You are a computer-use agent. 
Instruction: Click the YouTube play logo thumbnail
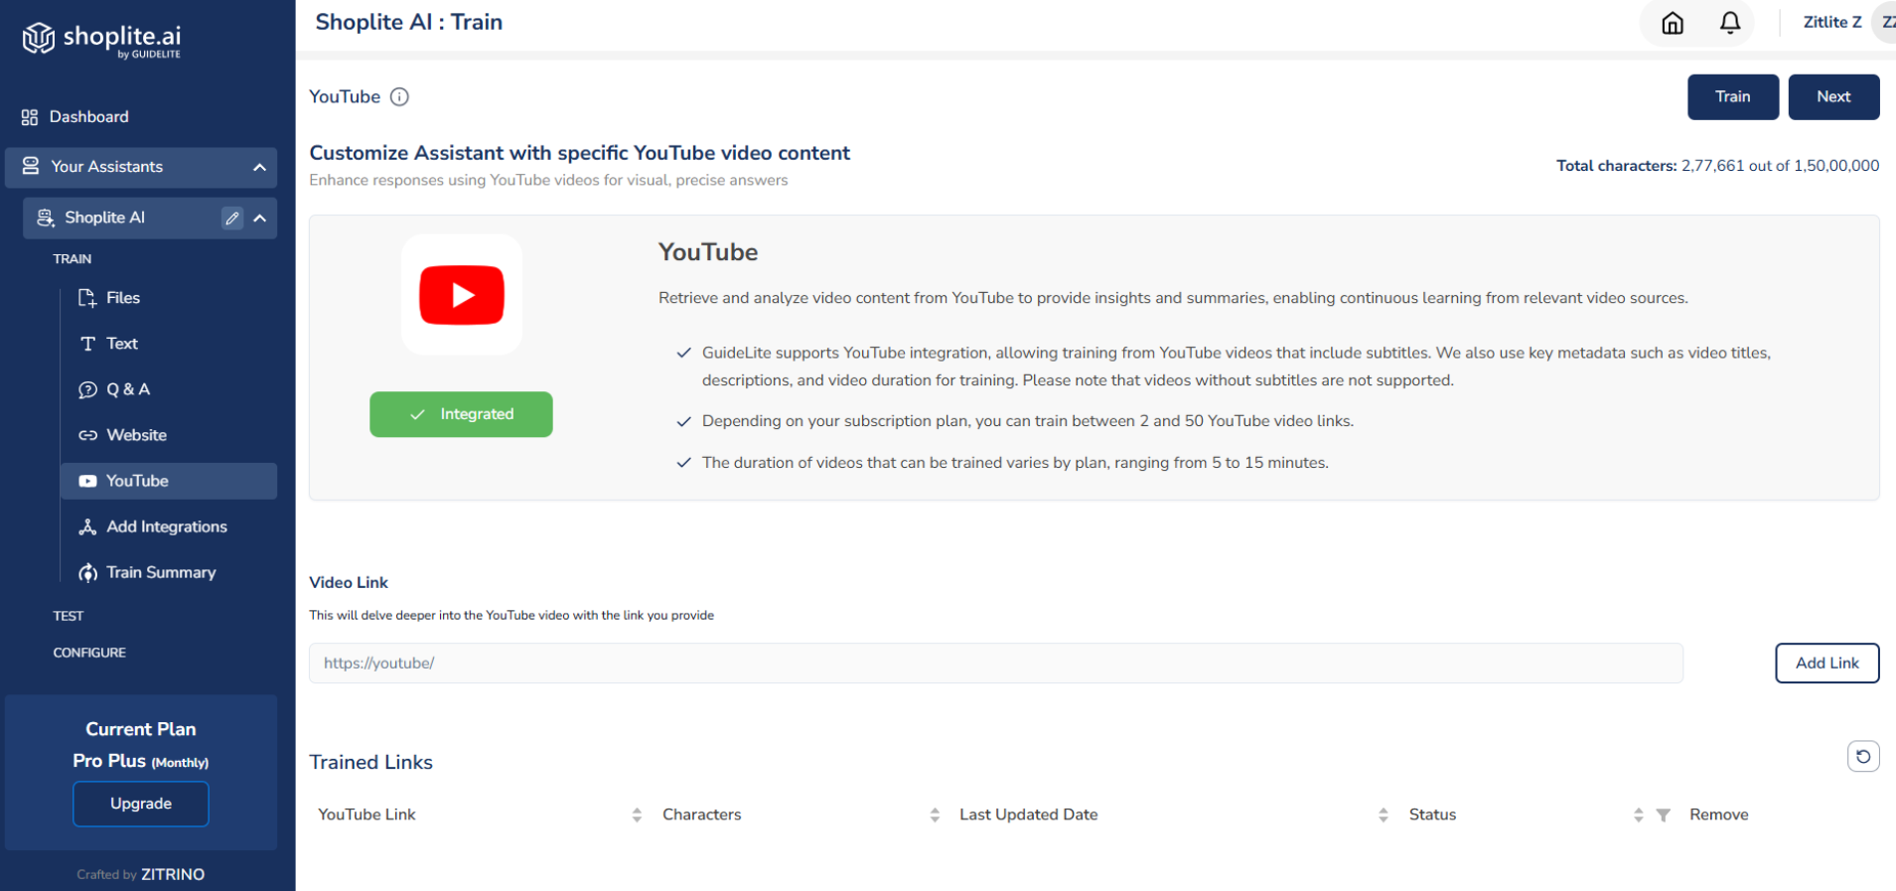click(x=462, y=295)
